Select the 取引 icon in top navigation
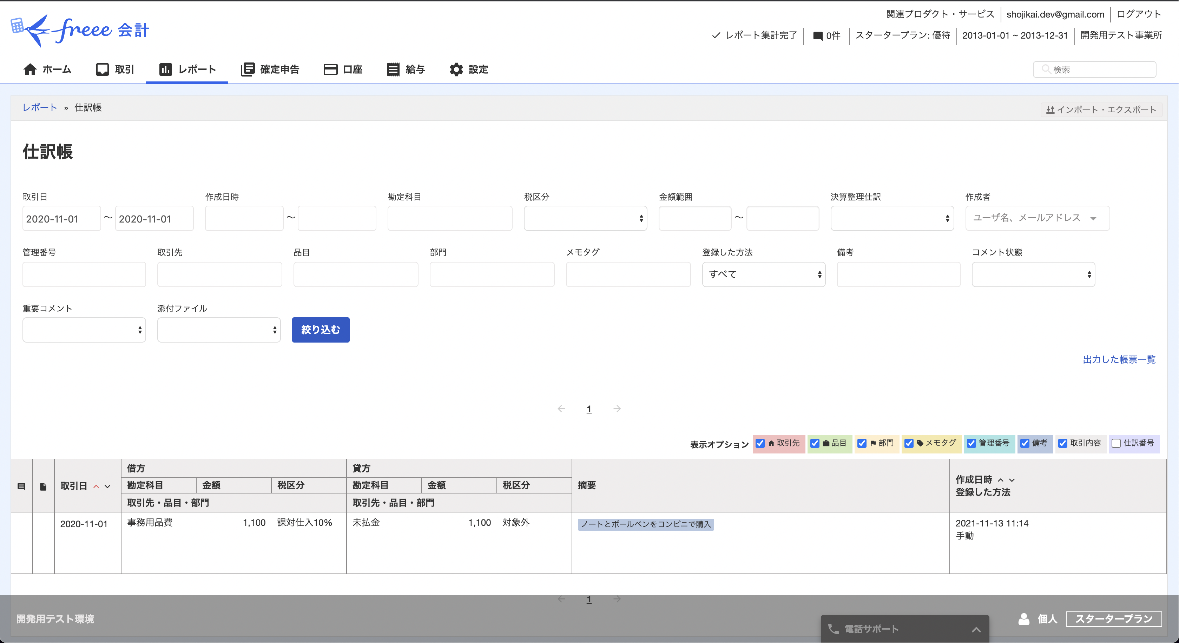This screenshot has height=643, width=1179. [x=103, y=69]
